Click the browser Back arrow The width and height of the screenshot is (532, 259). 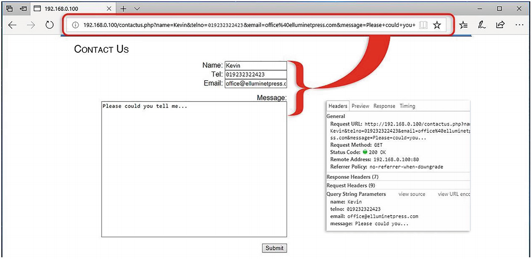tap(12, 25)
